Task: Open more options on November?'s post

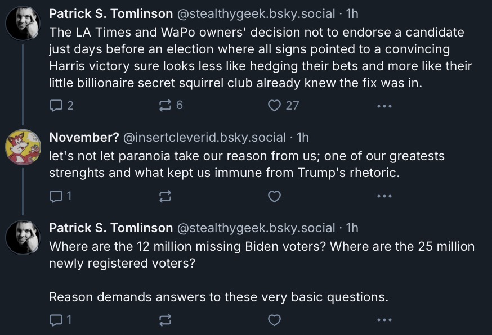Action: pyautogui.click(x=384, y=197)
